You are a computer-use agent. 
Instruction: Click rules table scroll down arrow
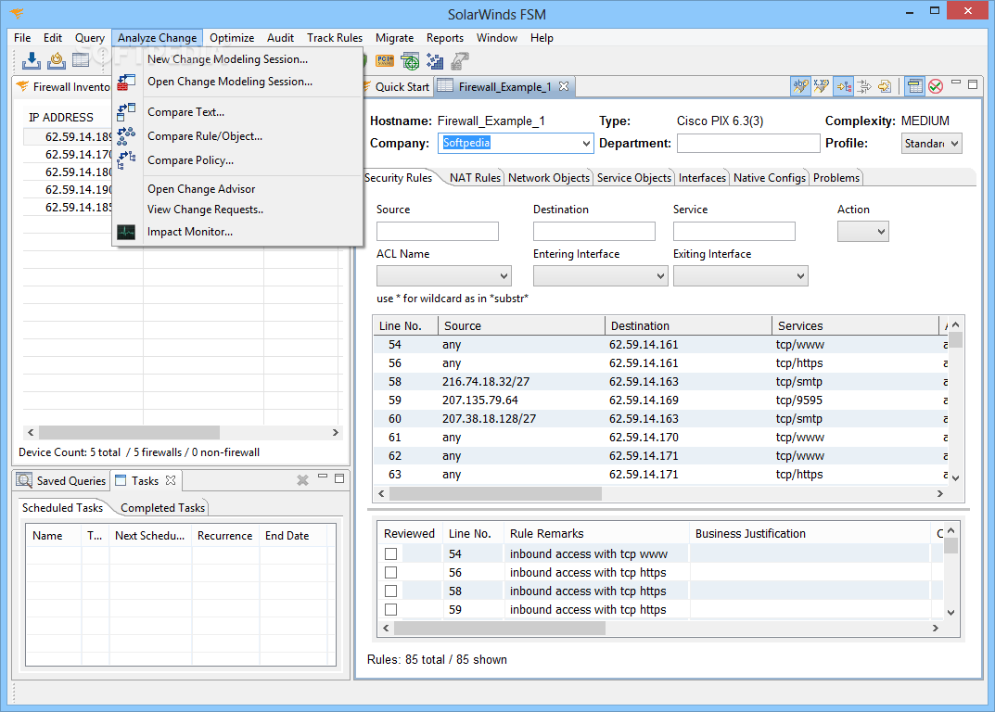pyautogui.click(x=956, y=477)
